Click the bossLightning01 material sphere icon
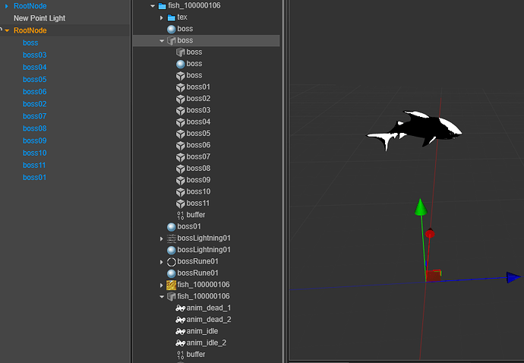This screenshot has width=524, height=363. click(x=172, y=250)
